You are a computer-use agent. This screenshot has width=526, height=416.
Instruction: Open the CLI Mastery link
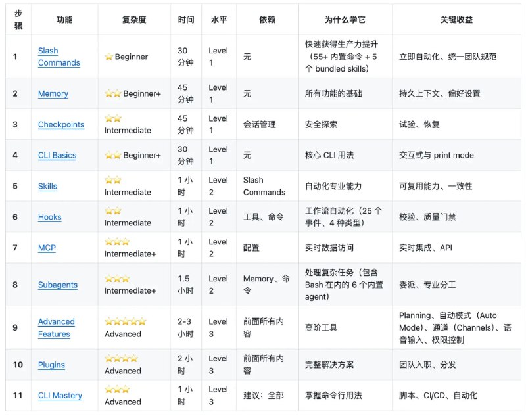pyautogui.click(x=60, y=396)
